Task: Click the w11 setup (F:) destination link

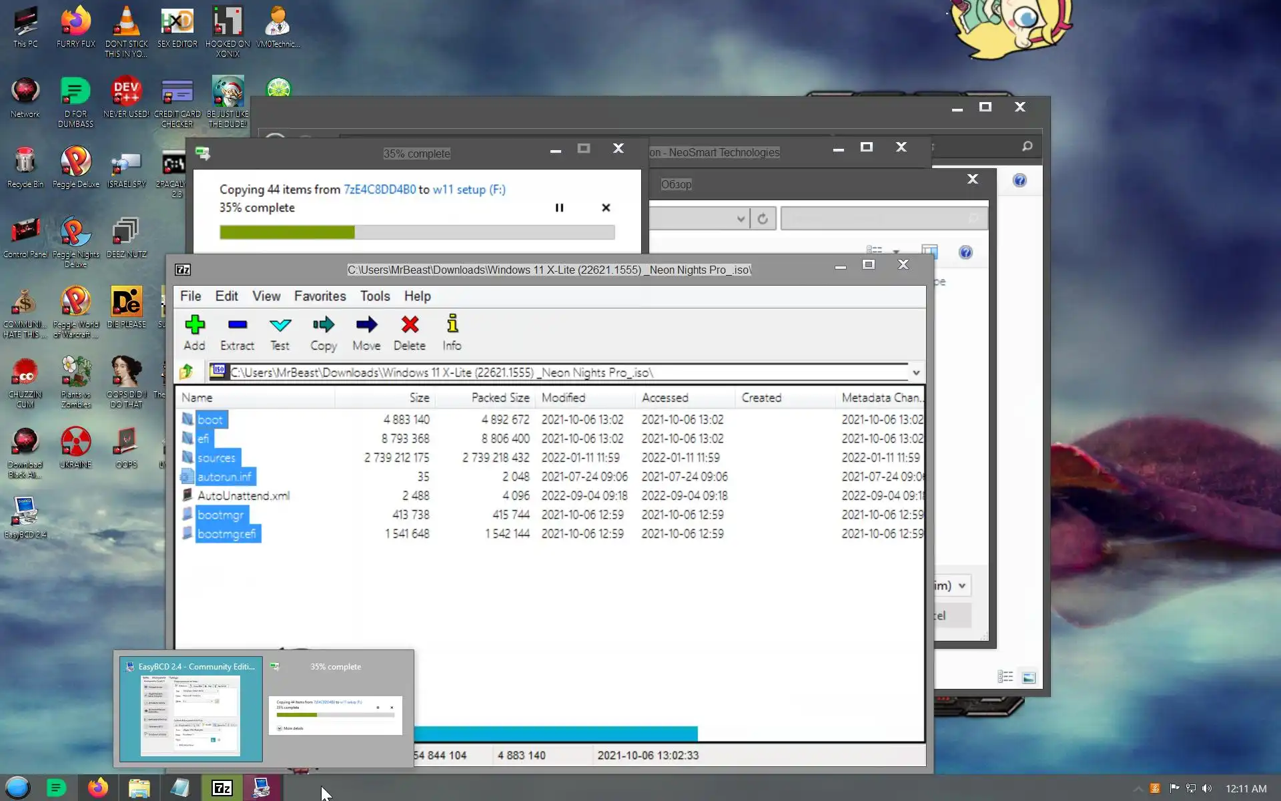Action: 468,190
